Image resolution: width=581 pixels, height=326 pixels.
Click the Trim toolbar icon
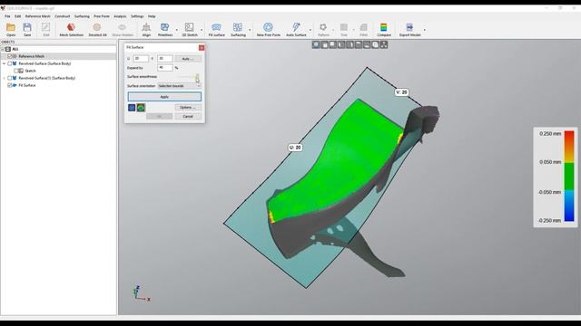coord(344,27)
